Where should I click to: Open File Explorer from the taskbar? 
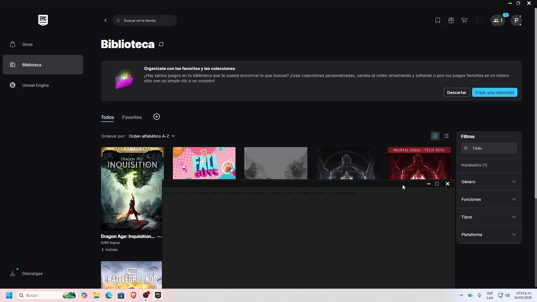(96, 295)
